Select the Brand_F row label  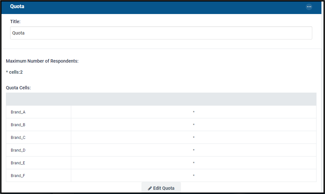point(18,176)
